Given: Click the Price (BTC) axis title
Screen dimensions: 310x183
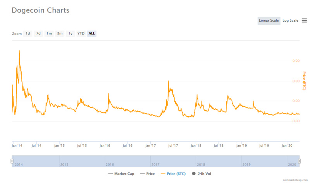Looking at the screenshot, I should click(304, 81).
